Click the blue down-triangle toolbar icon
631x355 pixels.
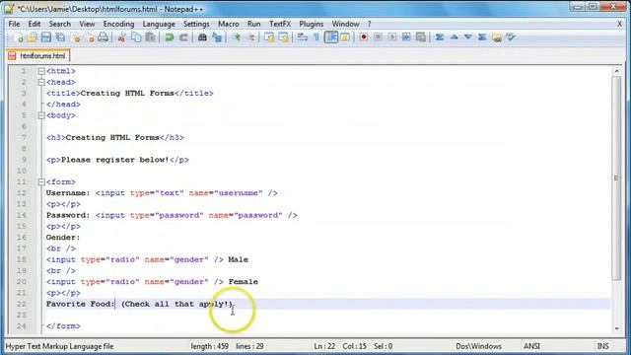[468, 37]
